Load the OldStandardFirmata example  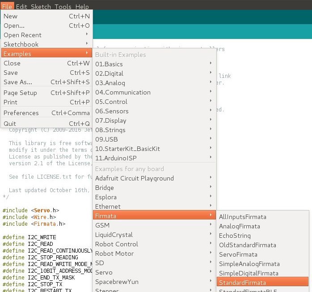[263, 245]
